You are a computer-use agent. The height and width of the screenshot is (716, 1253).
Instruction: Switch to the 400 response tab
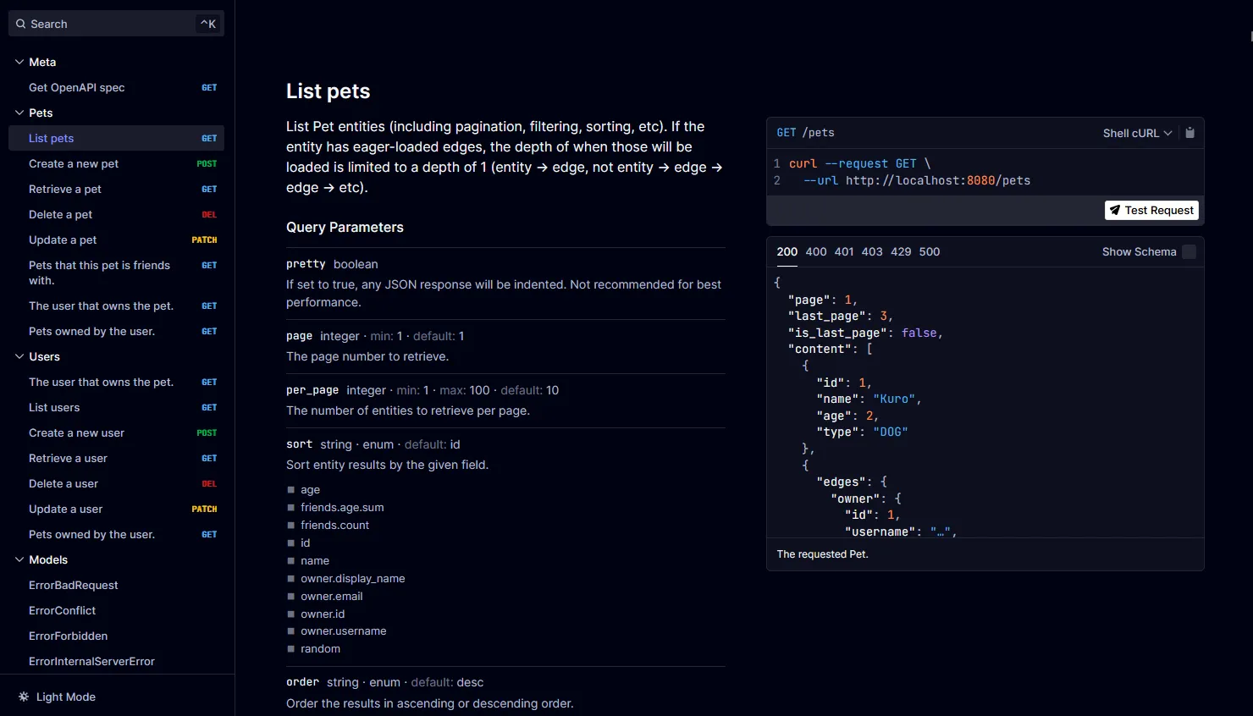[815, 251]
